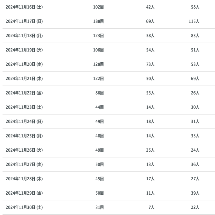Select the 7人 value in the last row

pos(151,207)
